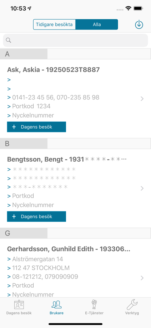Open Ask, Askia details chevron

pyautogui.click(x=142, y=99)
